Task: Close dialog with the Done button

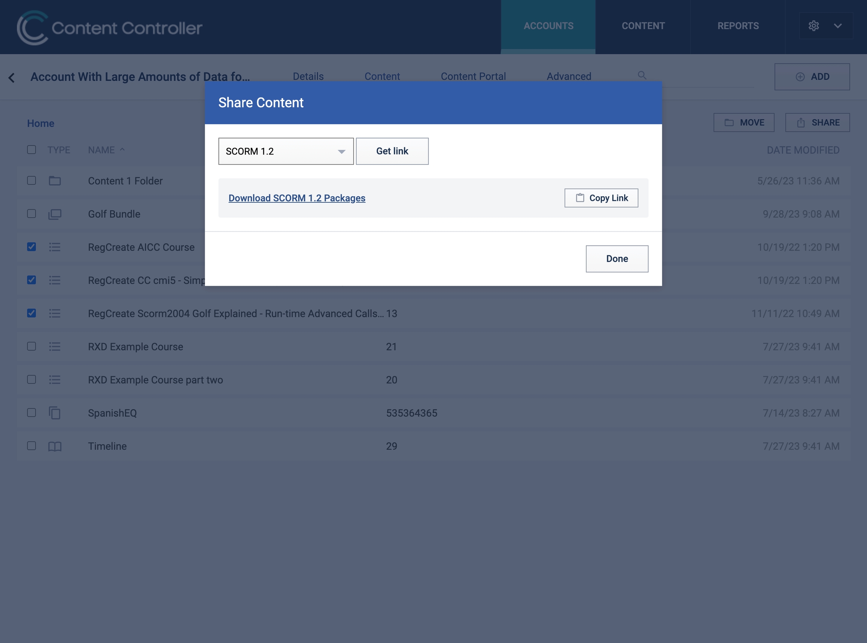Action: coord(617,258)
